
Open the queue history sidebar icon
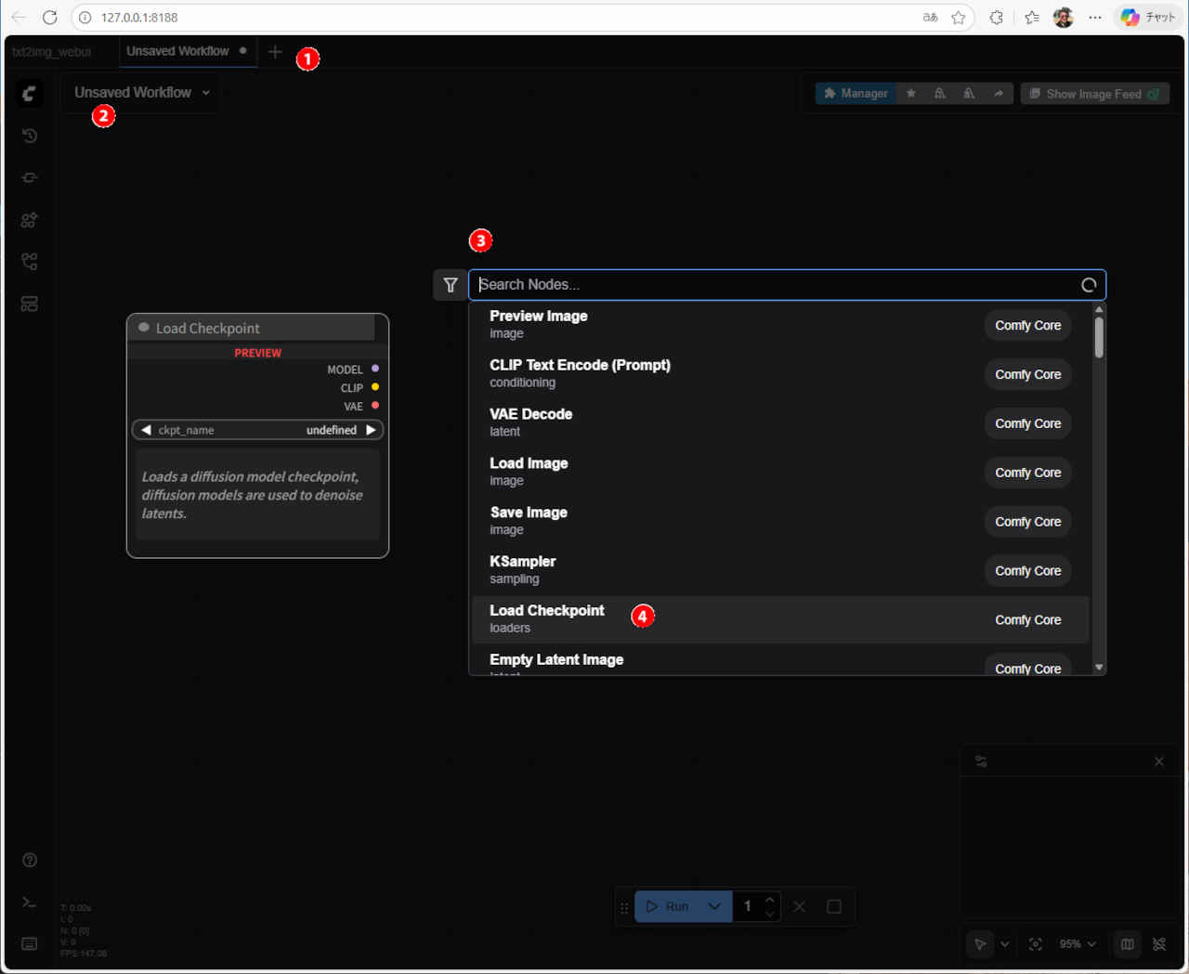[30, 136]
